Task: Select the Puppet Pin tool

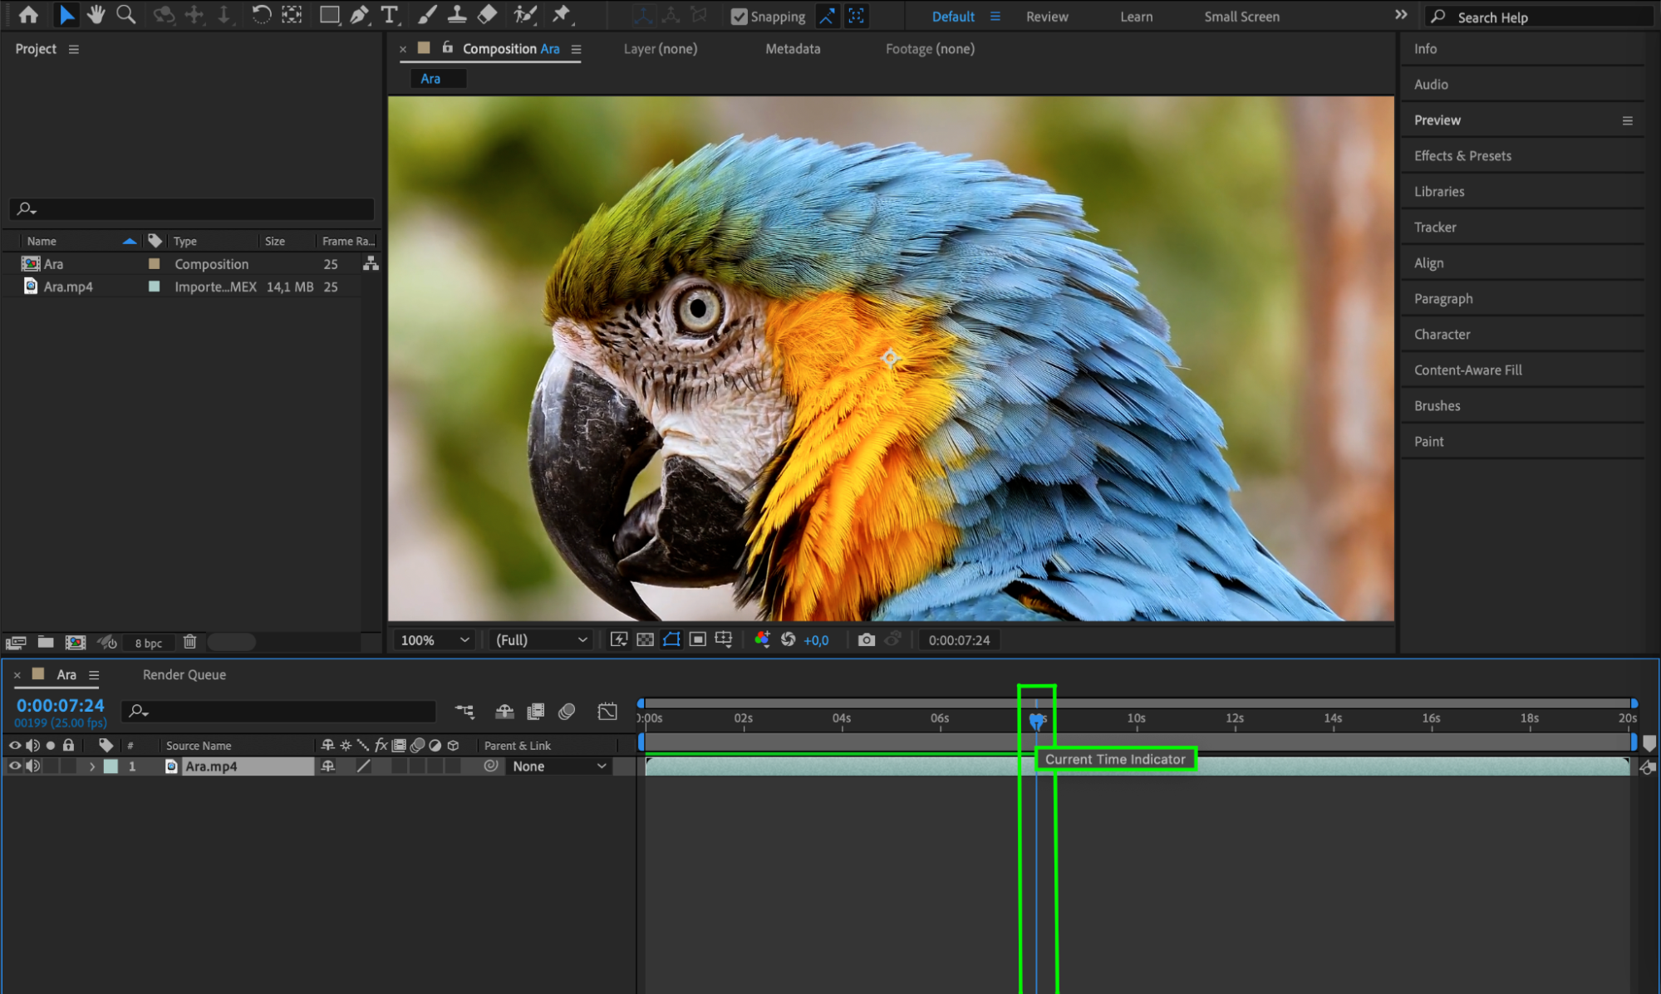Action: (x=562, y=15)
